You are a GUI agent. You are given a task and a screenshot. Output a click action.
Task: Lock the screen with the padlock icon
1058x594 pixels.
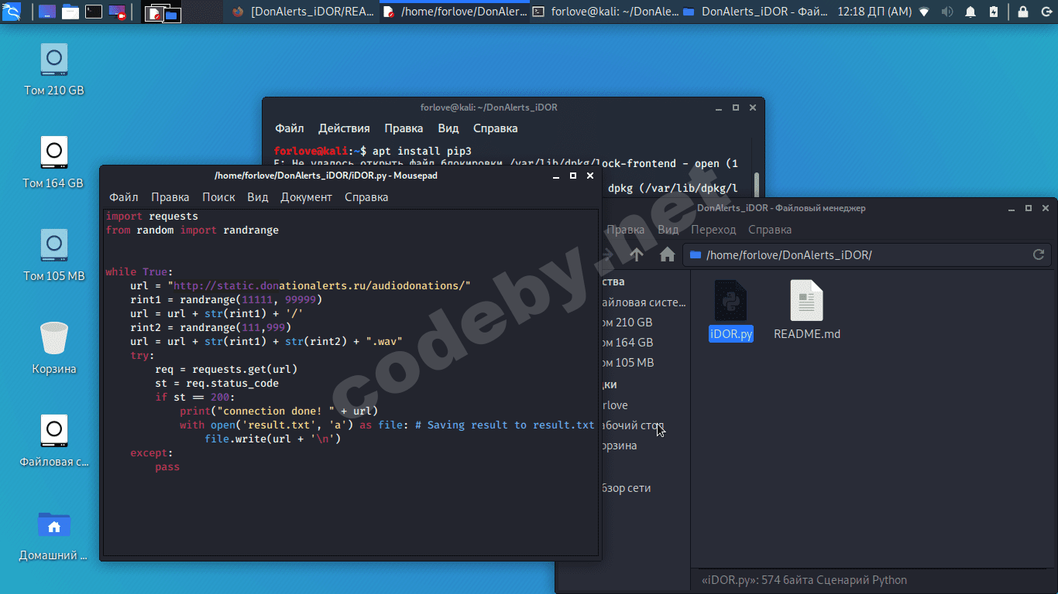pos(1023,12)
